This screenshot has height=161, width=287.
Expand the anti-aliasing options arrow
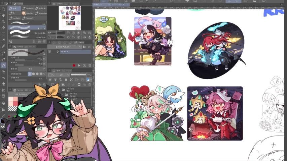pos(44,74)
